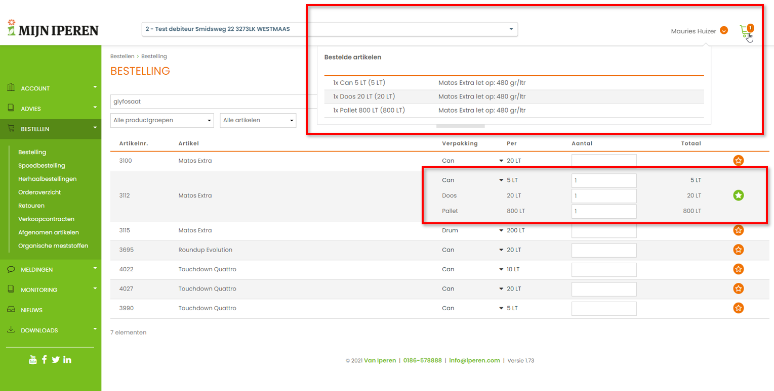
Task: Open the Twitter icon link
Action: pyautogui.click(x=56, y=360)
